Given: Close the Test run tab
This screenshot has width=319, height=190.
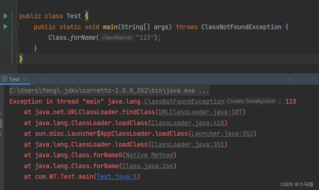Looking at the screenshot, I should pos(24,79).
